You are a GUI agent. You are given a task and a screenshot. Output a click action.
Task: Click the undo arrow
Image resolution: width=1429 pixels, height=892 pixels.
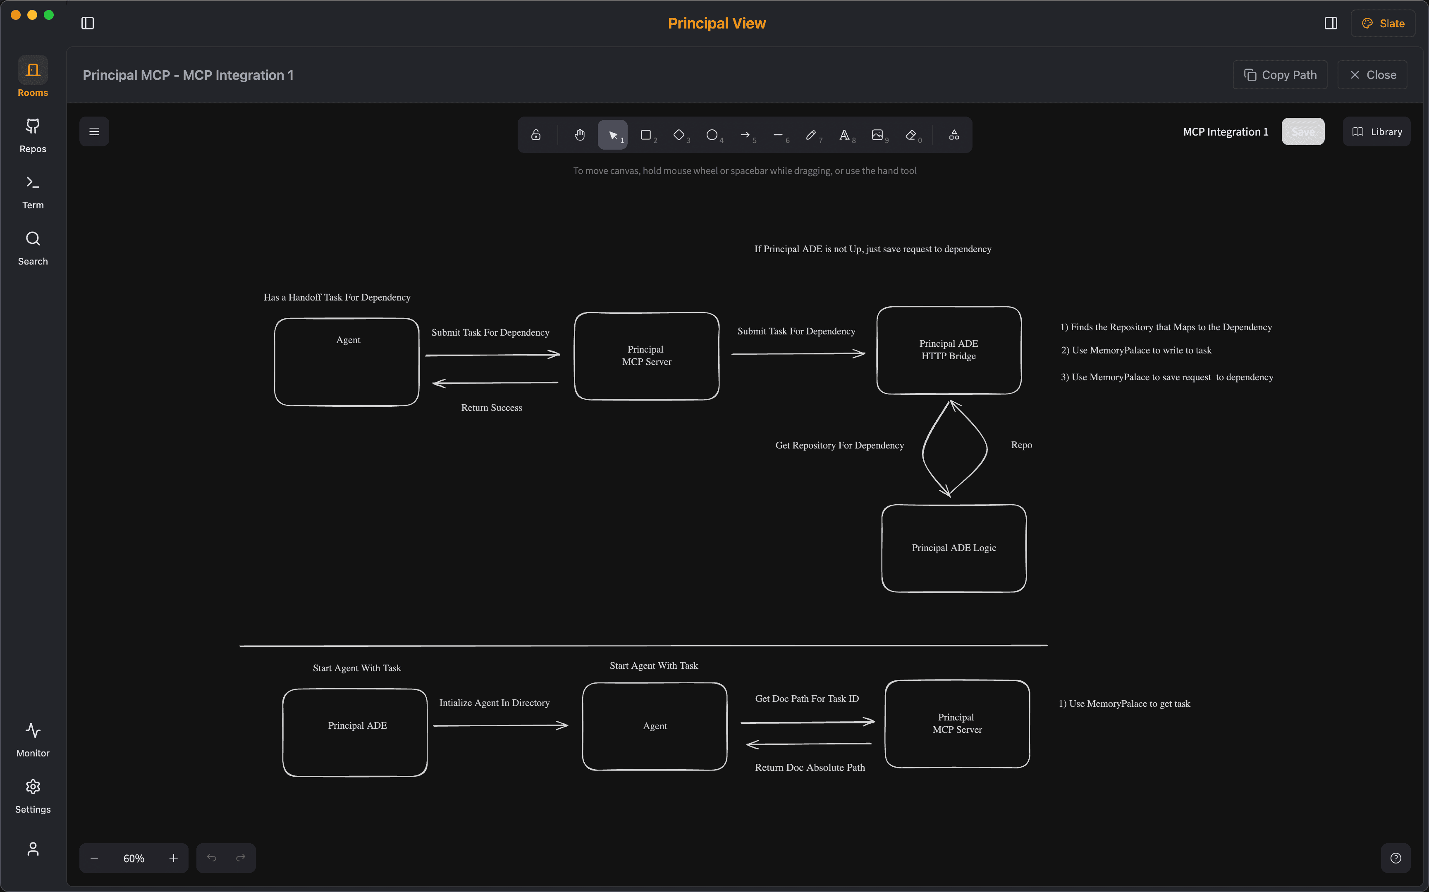pyautogui.click(x=212, y=858)
